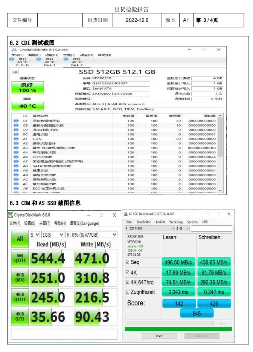Click the status icon of attribute 09
253x352 pixels.
[x=16, y=130]
